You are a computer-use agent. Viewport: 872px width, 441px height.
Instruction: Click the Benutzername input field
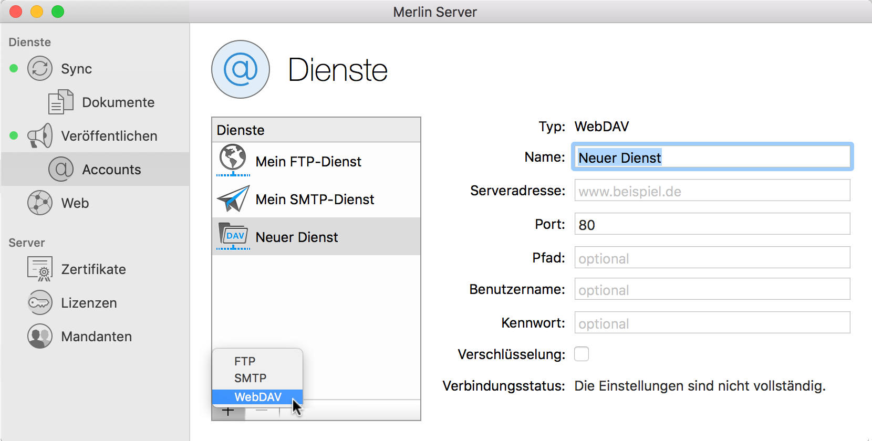[712, 289]
